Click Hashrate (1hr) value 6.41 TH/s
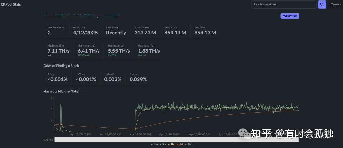This screenshot has width=343, height=148. [x=89, y=51]
